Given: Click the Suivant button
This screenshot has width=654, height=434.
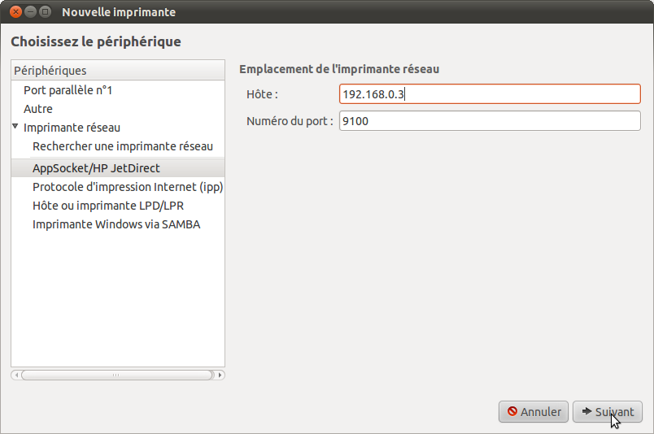Looking at the screenshot, I should click(x=608, y=412).
